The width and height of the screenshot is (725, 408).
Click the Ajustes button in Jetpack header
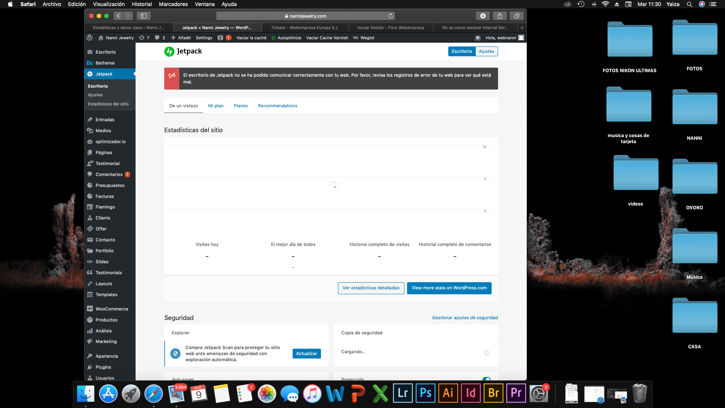tap(486, 51)
